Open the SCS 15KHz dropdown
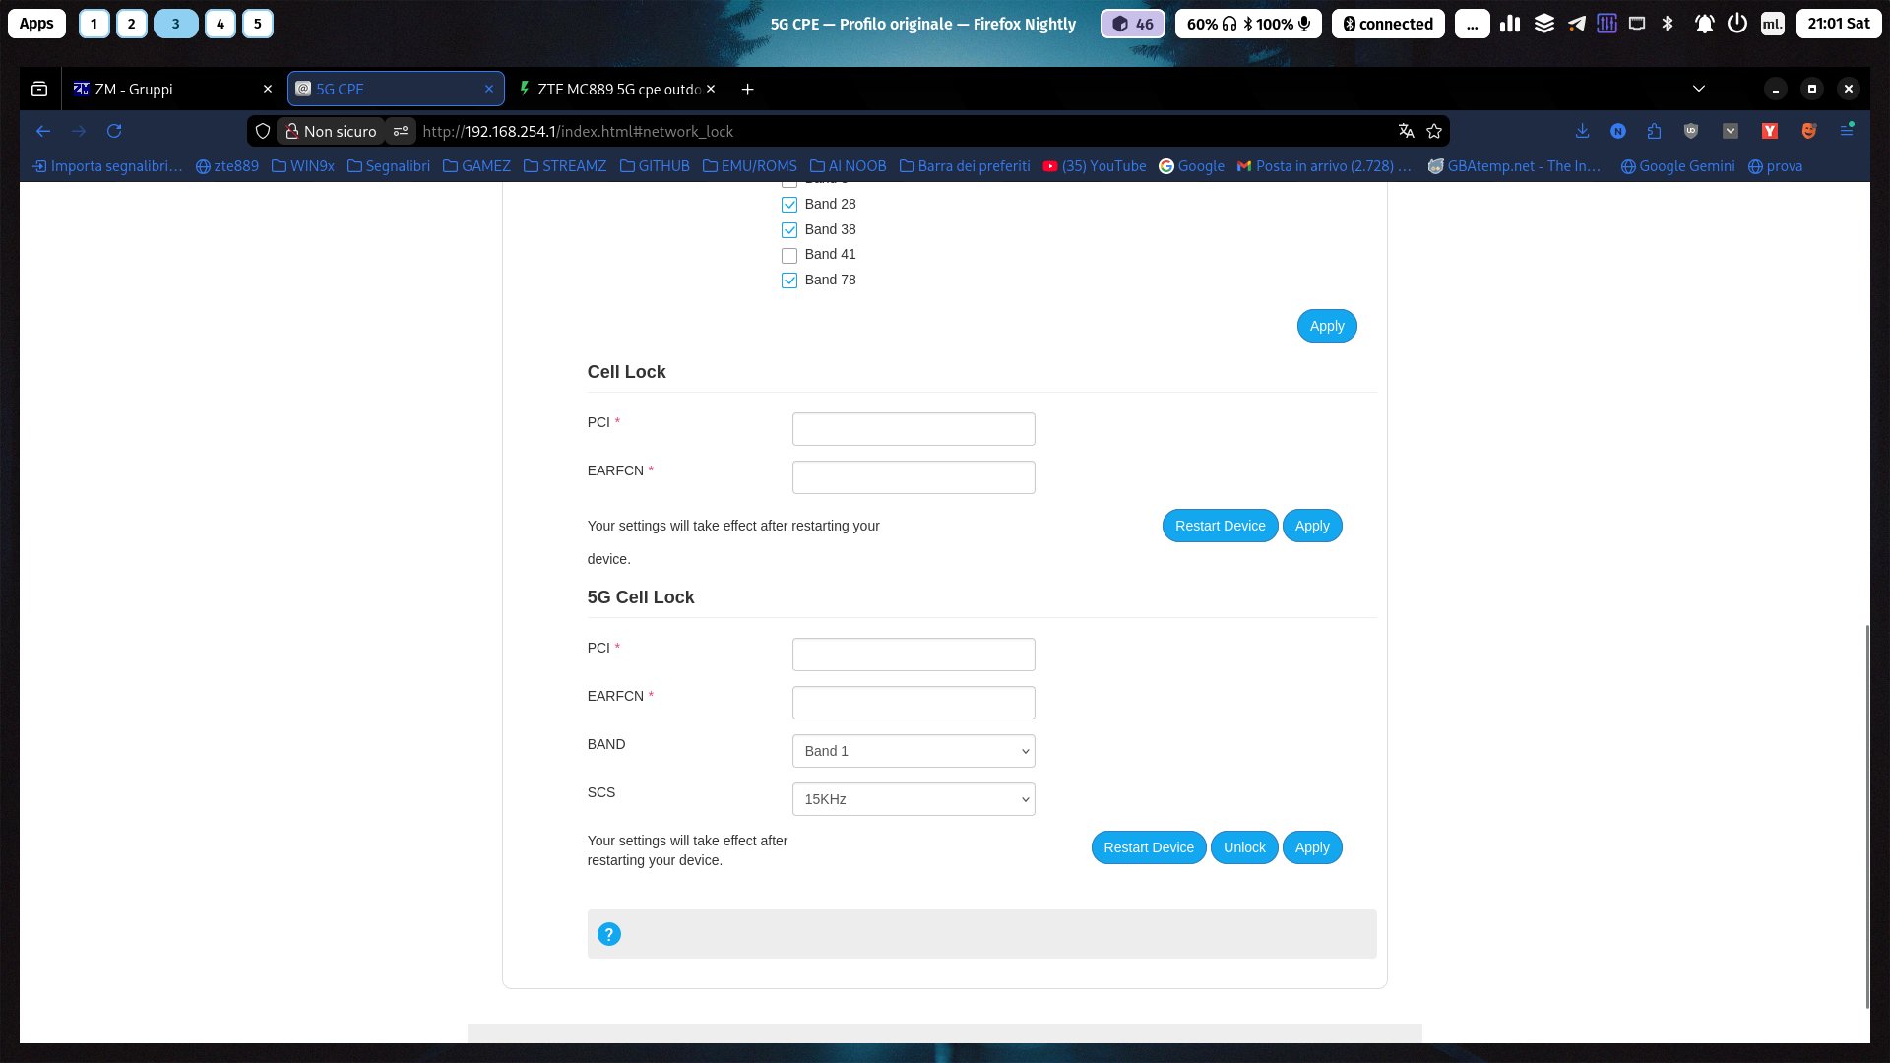This screenshot has height=1063, width=1890. [913, 799]
